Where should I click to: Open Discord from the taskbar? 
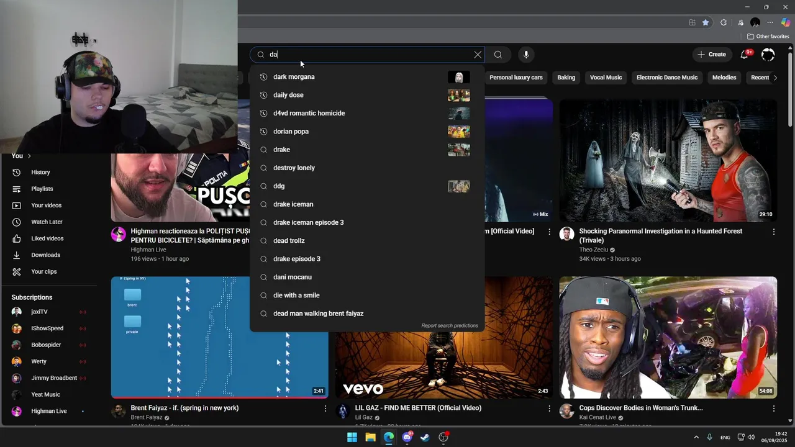coord(407,437)
